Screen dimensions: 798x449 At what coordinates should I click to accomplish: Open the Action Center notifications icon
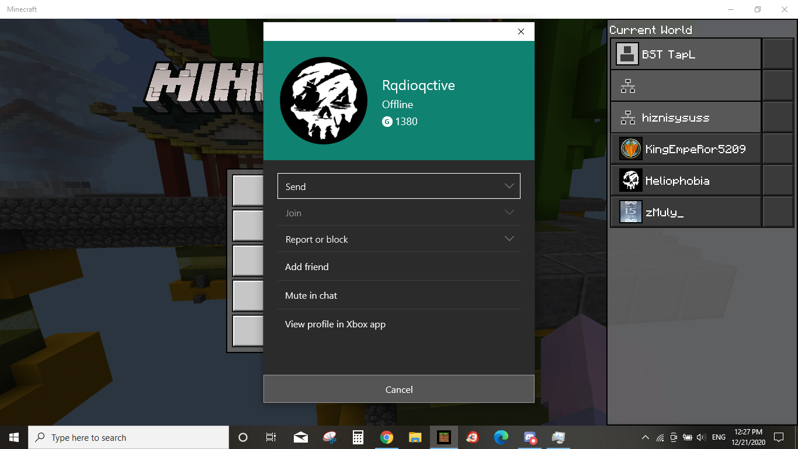click(779, 437)
